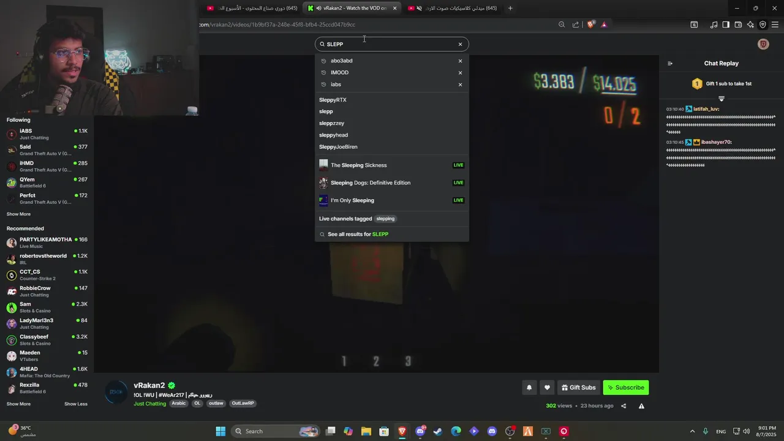The image size is (784, 441).
Task: Open Rexzilla recommended channel
Action: [47, 388]
